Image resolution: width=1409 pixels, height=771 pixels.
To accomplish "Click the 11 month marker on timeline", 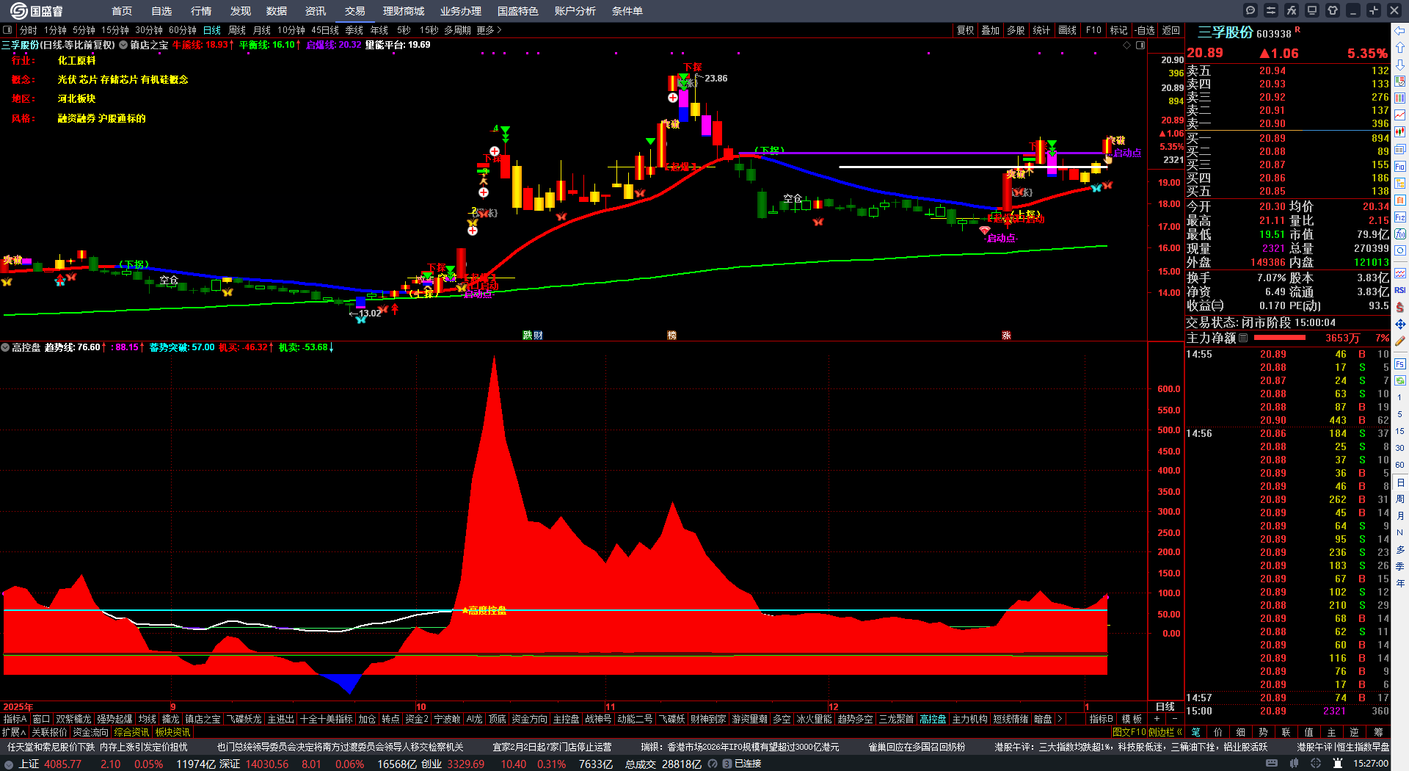I will pyautogui.click(x=611, y=707).
